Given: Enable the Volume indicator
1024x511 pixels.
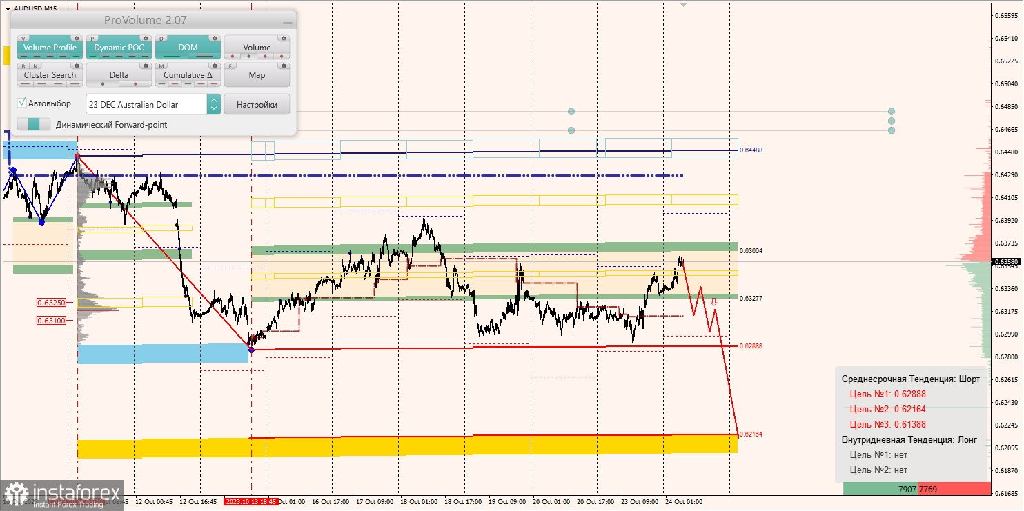Looking at the screenshot, I should point(257,48).
